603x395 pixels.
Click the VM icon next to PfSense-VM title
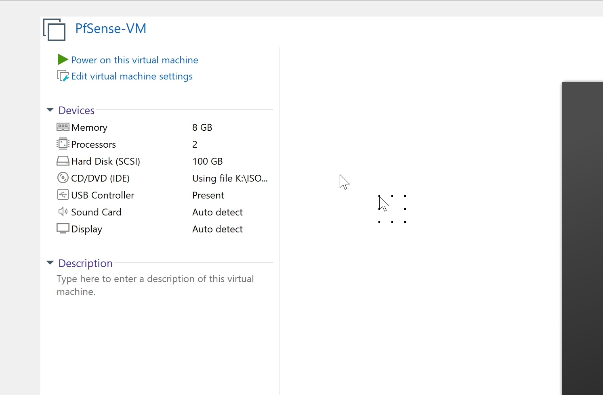tap(54, 29)
